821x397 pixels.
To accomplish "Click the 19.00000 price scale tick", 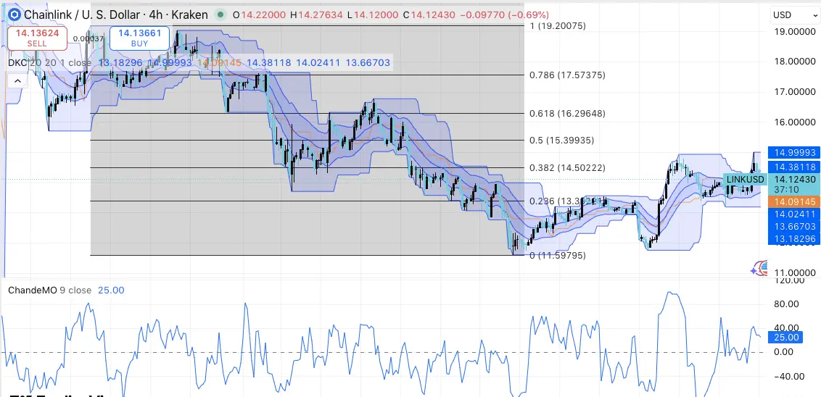I will click(x=795, y=31).
